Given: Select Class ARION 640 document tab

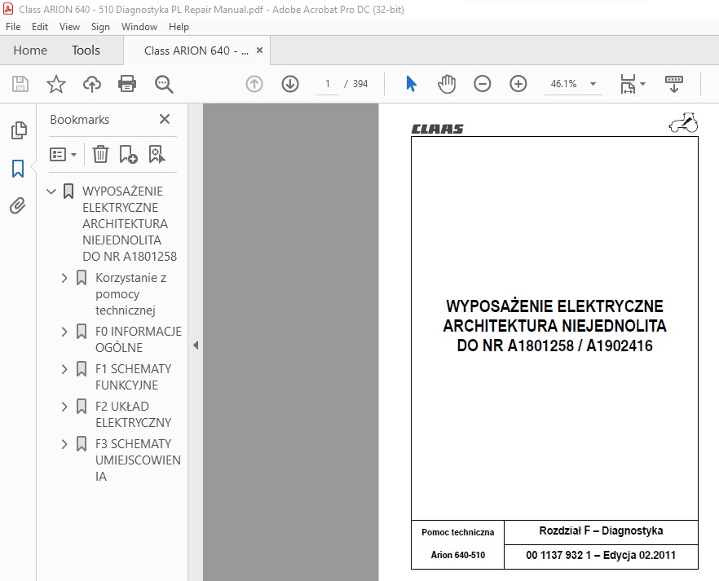Looking at the screenshot, I should (196, 51).
